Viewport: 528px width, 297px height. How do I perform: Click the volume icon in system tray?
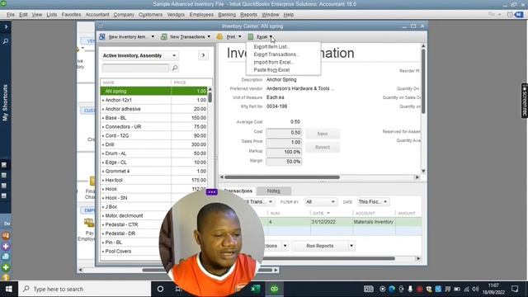pos(475,290)
